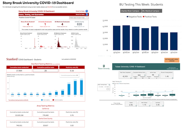Click the 9/16/20 bar in the BU chart

[x=126, y=38]
